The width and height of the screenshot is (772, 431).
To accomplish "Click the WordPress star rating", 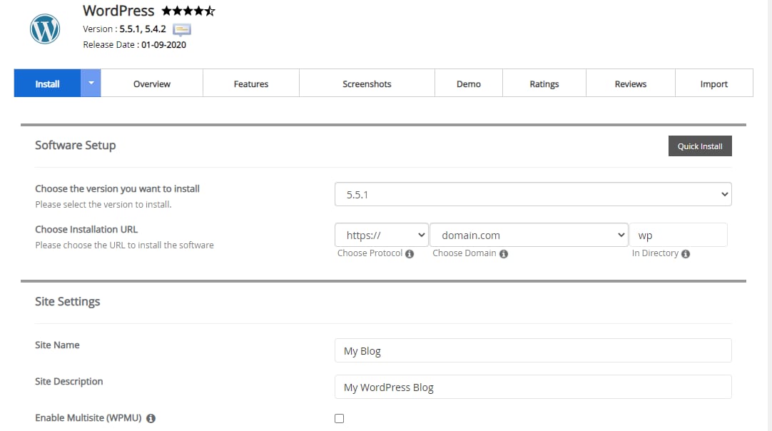I will click(188, 11).
